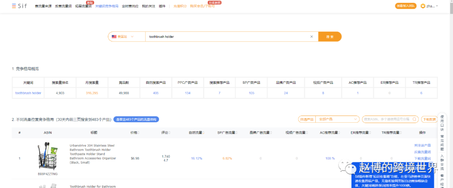Clear the search box with the X icon
The image size is (453, 188).
(x=311, y=36)
